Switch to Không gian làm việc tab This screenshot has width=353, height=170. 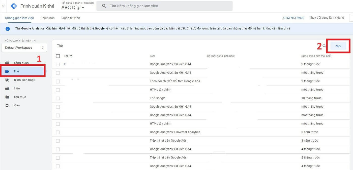coord(19,18)
